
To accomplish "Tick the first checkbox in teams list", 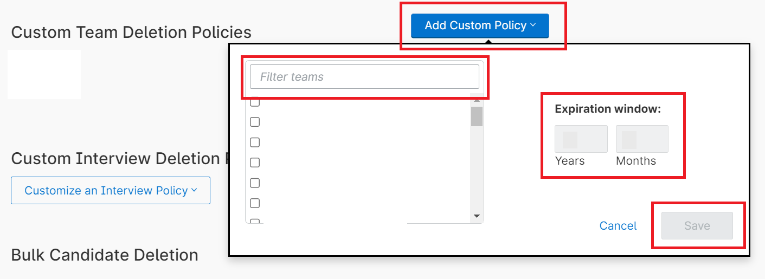I will [x=255, y=102].
